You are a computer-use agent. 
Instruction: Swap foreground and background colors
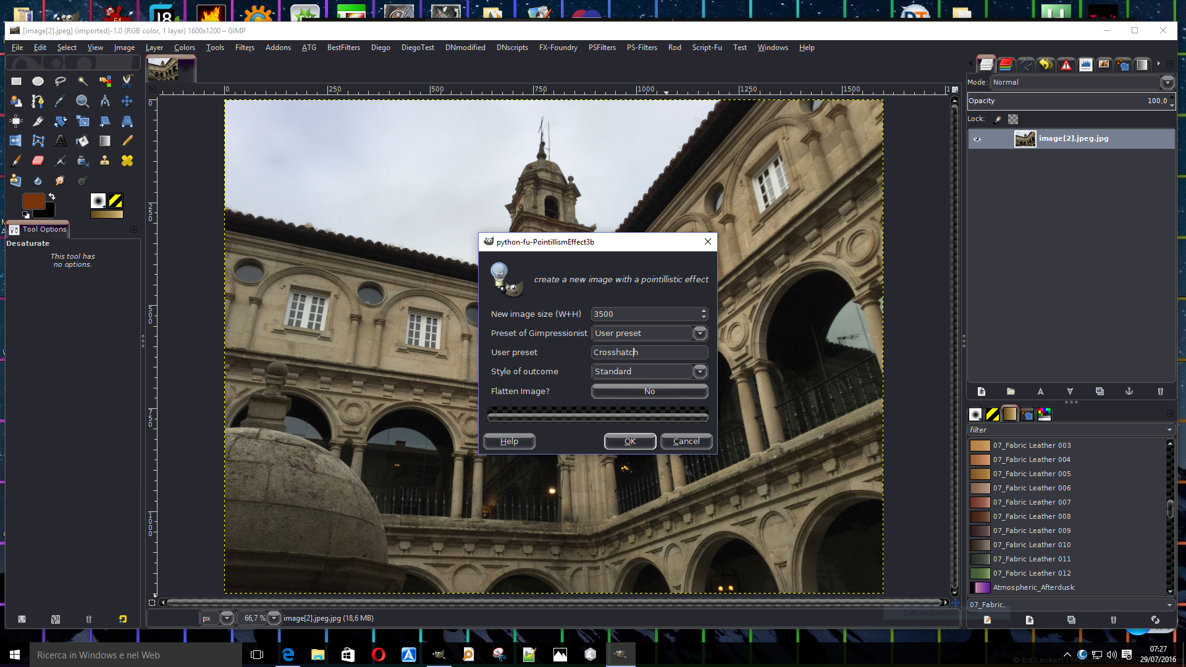[x=53, y=196]
